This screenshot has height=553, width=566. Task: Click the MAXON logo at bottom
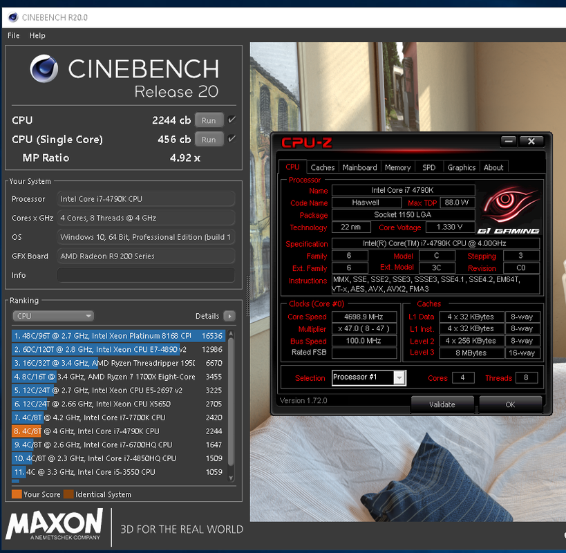click(55, 525)
